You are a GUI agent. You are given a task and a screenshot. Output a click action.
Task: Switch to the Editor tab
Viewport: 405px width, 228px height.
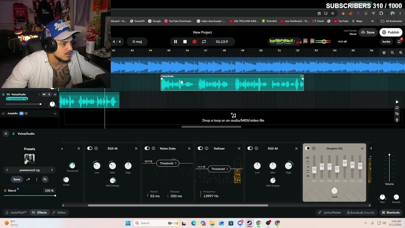point(59,212)
